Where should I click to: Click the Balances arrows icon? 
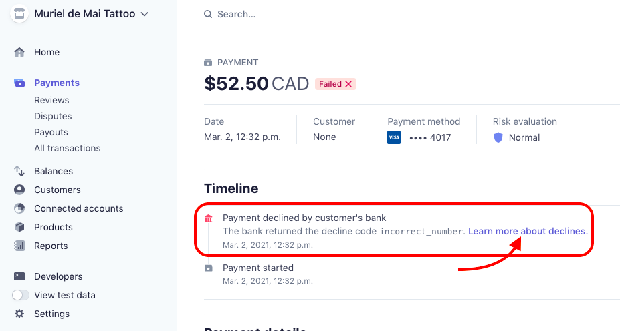click(x=19, y=171)
